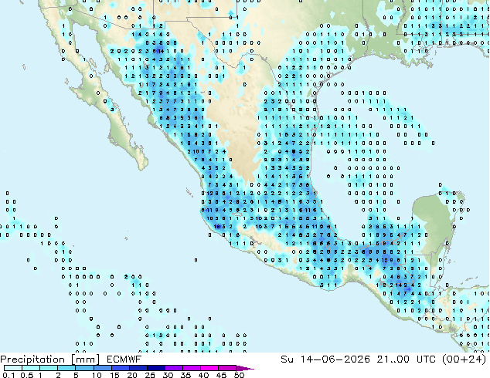
Task: Click the "21..00" time text
Action: pos(393,359)
